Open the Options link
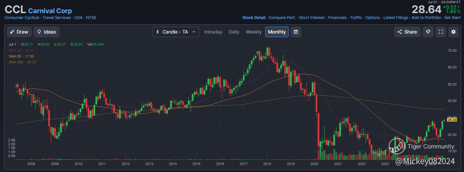This screenshot has height=172, width=464. pyautogui.click(x=373, y=17)
